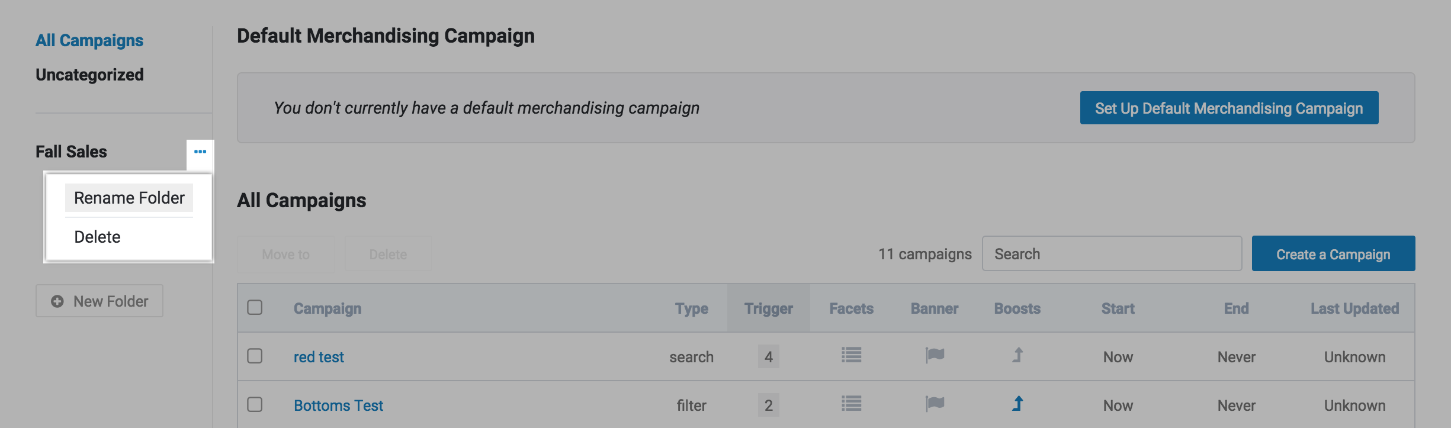
Task: Sort by the Trigger column header
Action: point(768,308)
